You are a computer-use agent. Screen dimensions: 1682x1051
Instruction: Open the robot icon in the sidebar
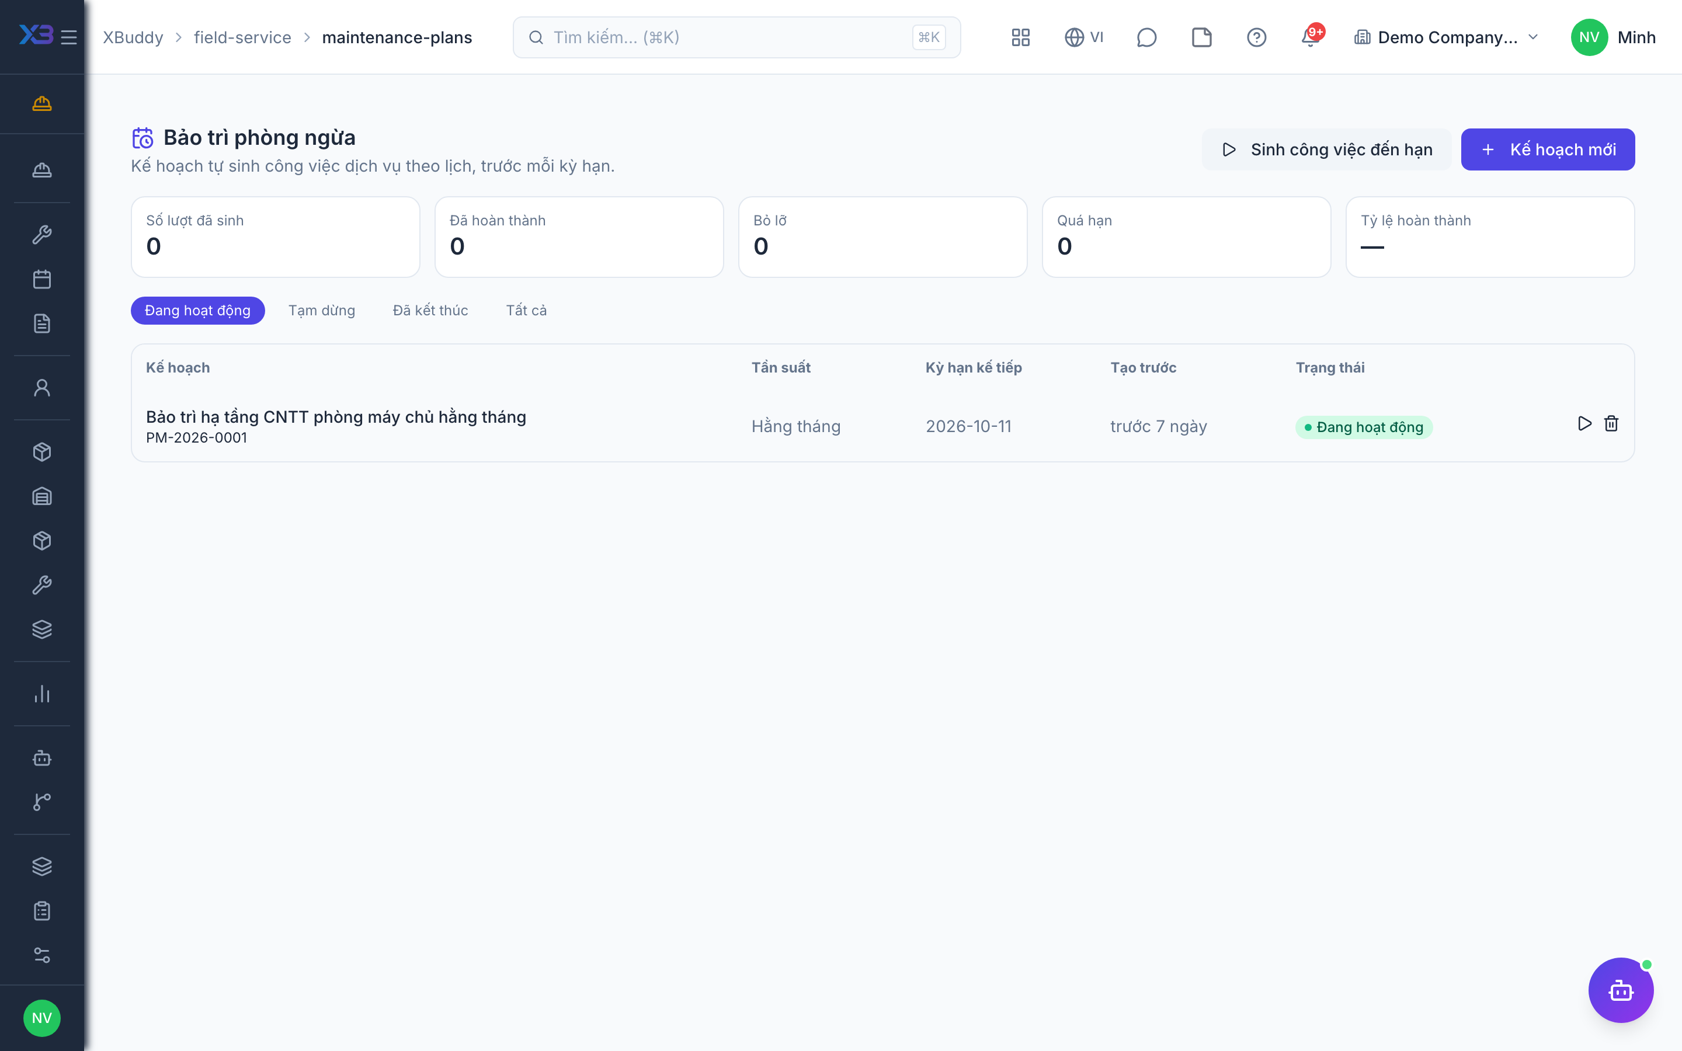point(41,758)
